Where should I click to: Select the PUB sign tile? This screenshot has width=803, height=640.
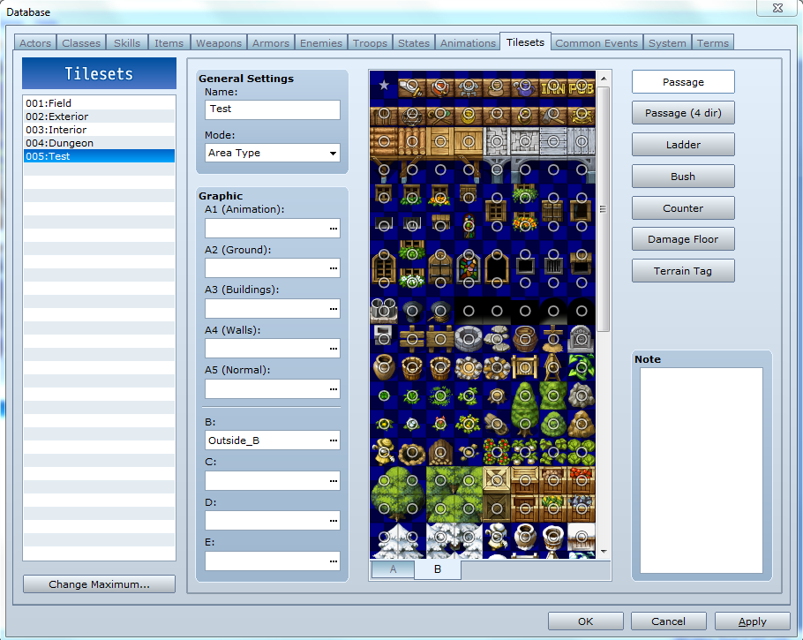coord(581,86)
